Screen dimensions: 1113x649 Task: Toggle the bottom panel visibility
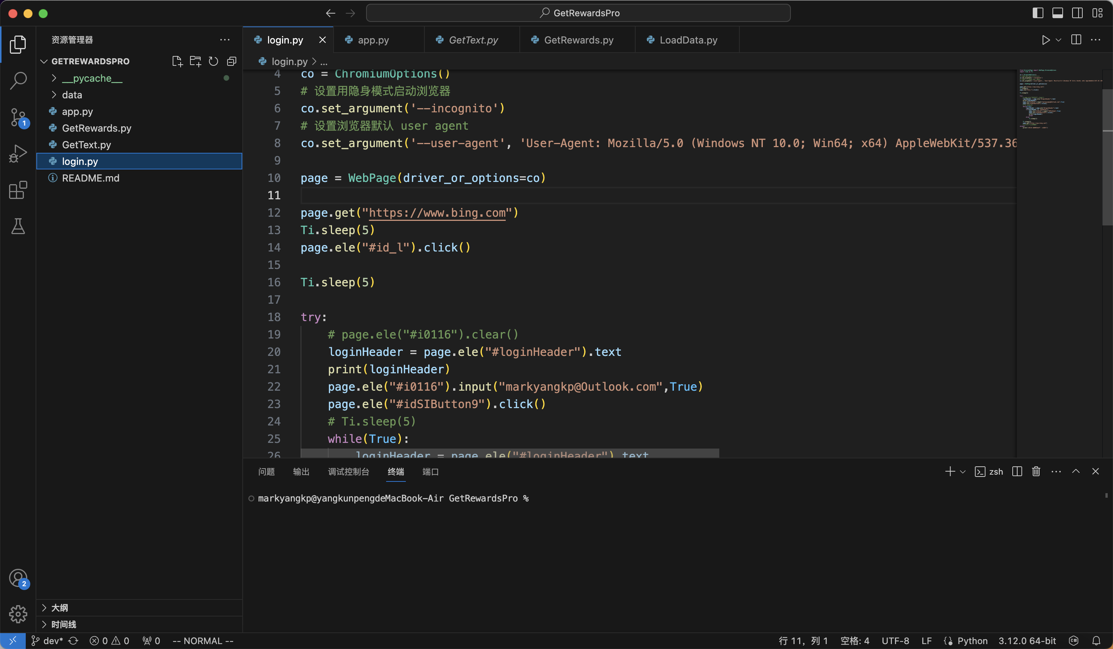click(x=1057, y=13)
